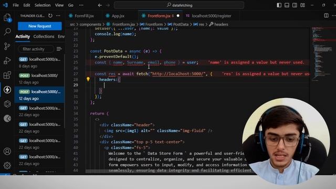The width and height of the screenshot is (336, 189).
Task: Click the http://localhost:5000/ URL link in code
Action: pos(177,74)
